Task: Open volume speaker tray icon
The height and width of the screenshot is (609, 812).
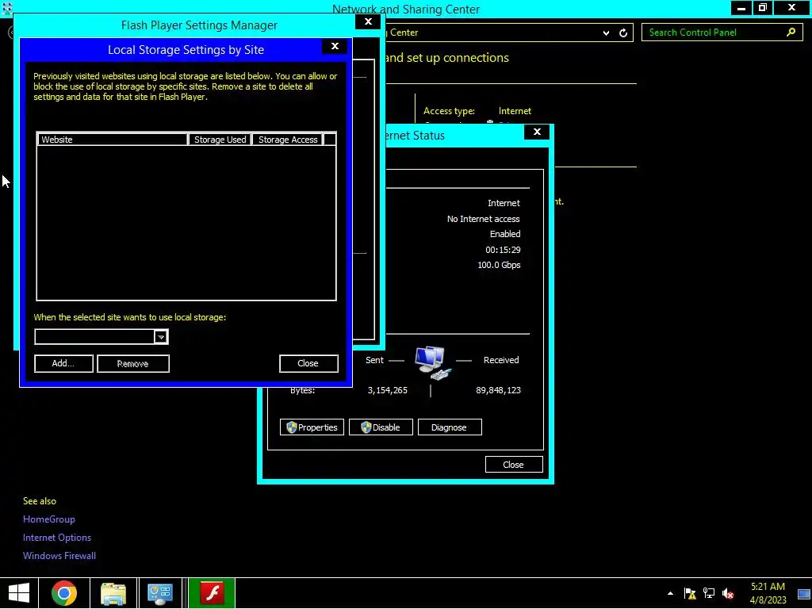Action: 728,593
